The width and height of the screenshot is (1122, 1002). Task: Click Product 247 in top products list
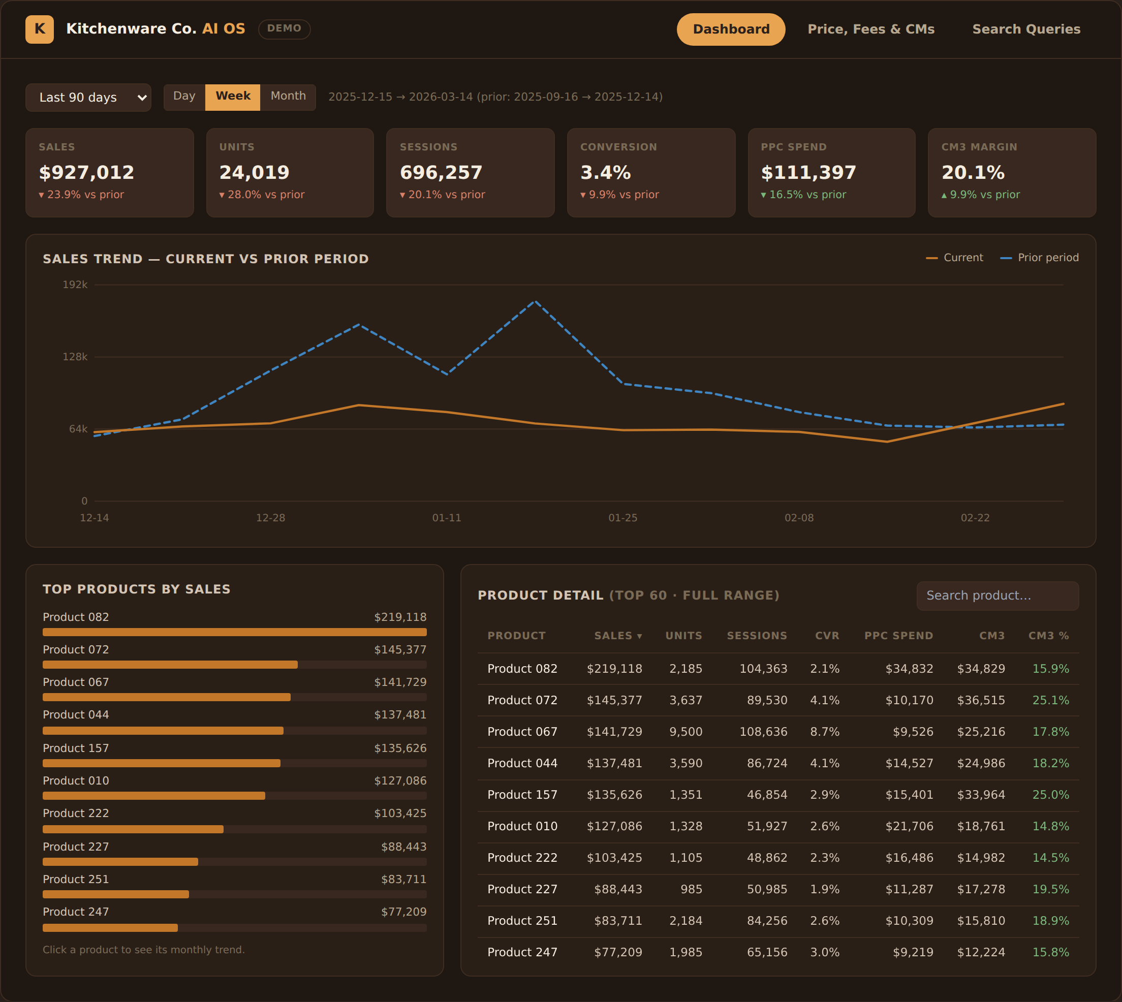(x=235, y=918)
